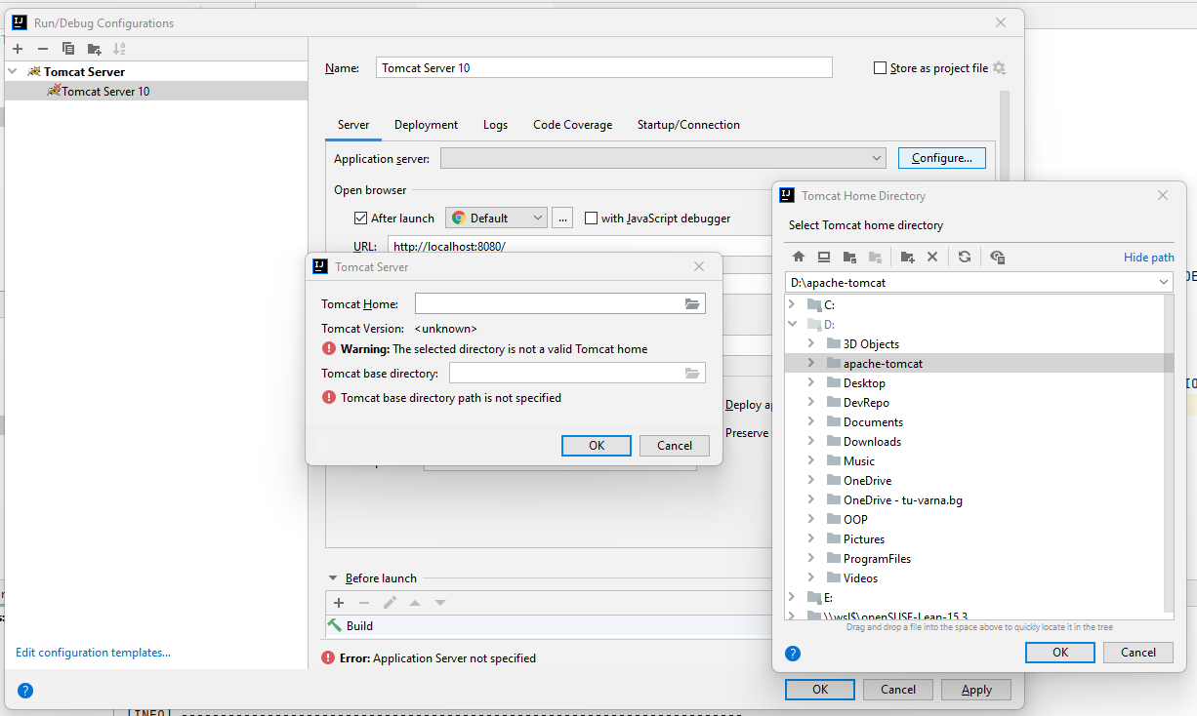1197x716 pixels.
Task: Click the Tomcat Home text field
Action: point(548,304)
